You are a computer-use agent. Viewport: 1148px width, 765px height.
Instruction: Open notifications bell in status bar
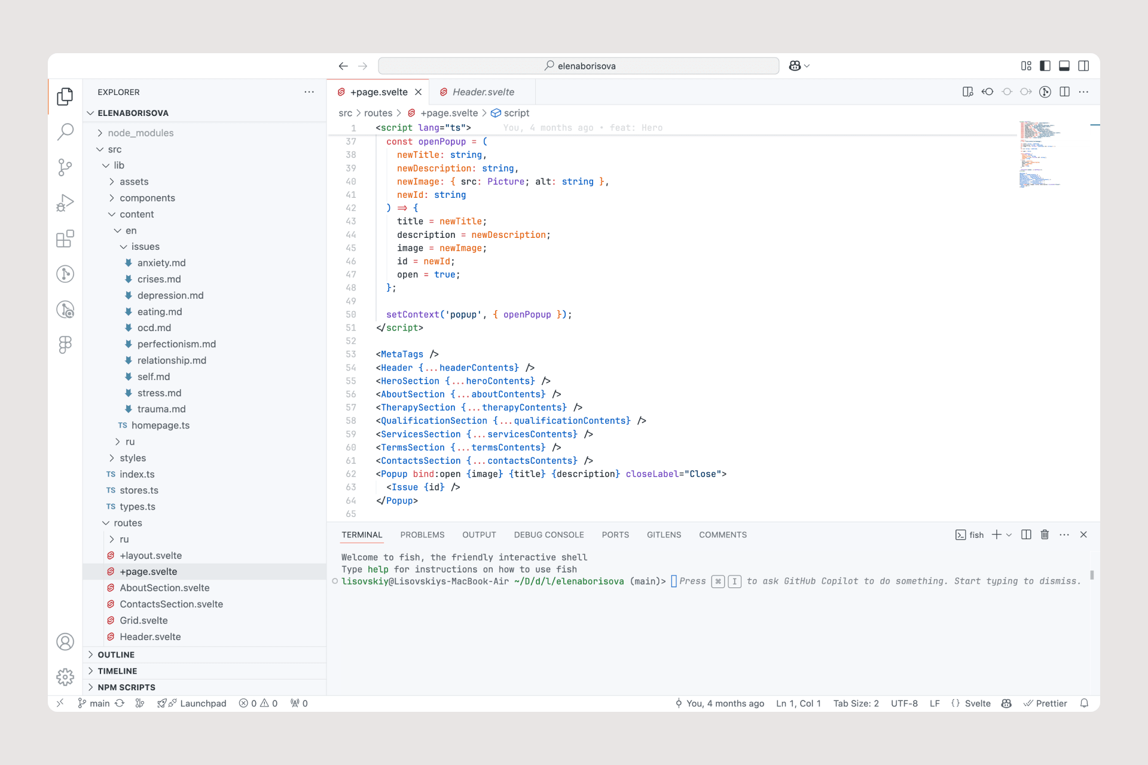pos(1084,703)
